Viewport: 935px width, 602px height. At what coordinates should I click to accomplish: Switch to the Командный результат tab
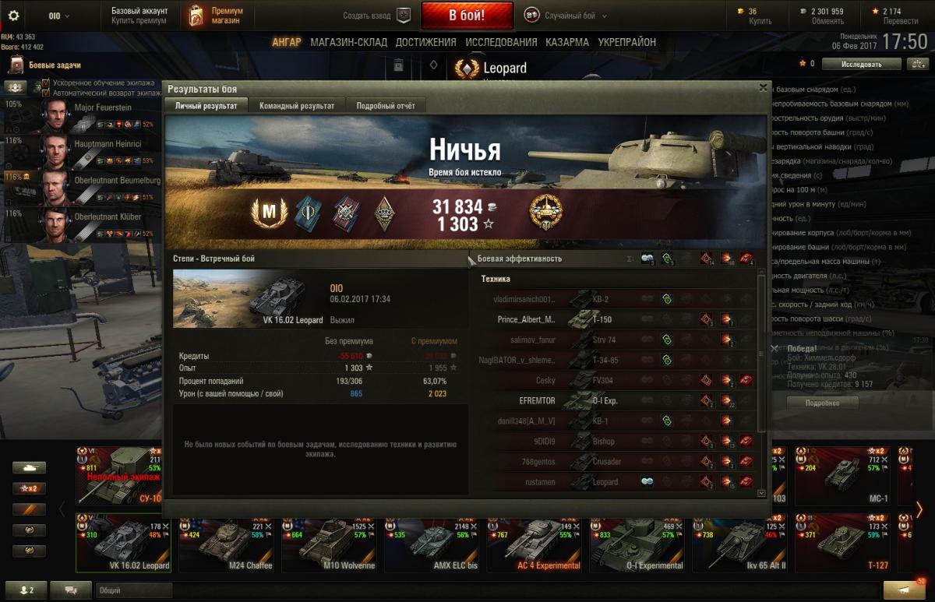[x=297, y=106]
